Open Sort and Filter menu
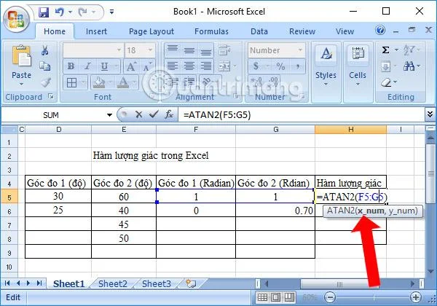 411,50
